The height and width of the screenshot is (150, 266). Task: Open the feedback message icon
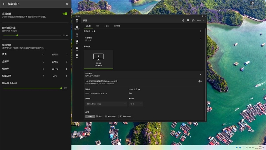point(188,20)
